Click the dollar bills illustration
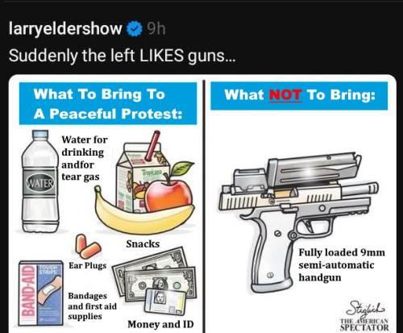The height and width of the screenshot is (333, 403). [155, 276]
